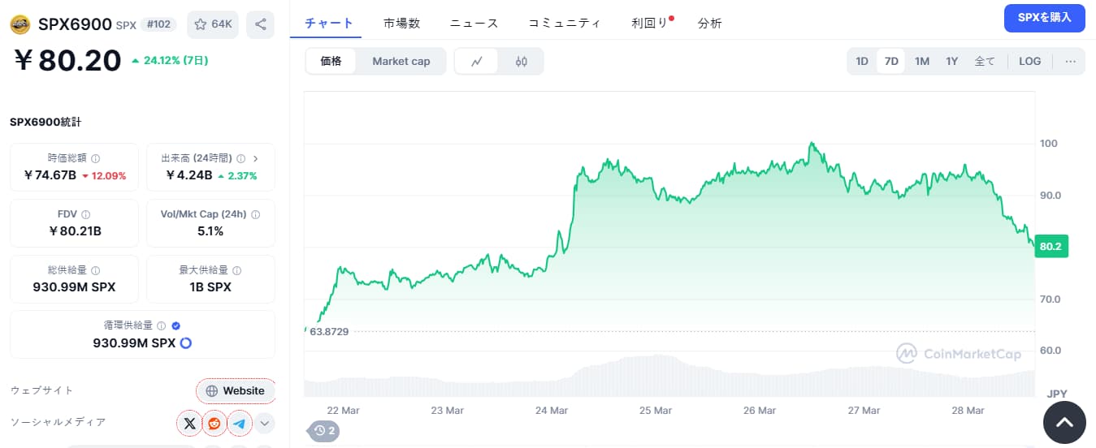This screenshot has height=448, width=1096.
Task: Open the X (Twitter) social link
Action: coord(189,423)
